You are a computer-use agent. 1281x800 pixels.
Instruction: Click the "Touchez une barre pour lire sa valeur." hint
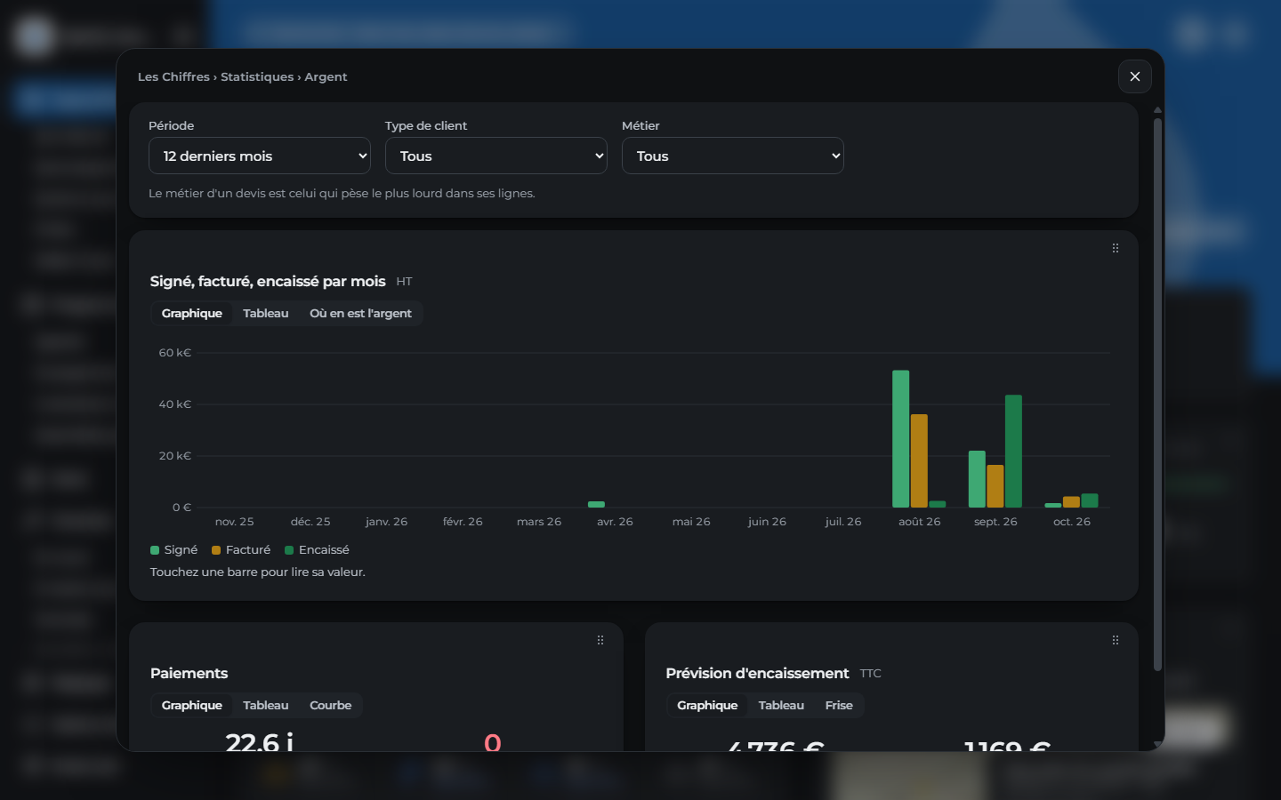[258, 572]
